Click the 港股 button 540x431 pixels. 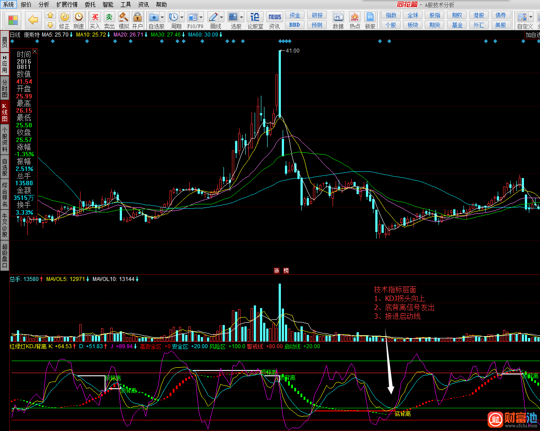pos(479,15)
